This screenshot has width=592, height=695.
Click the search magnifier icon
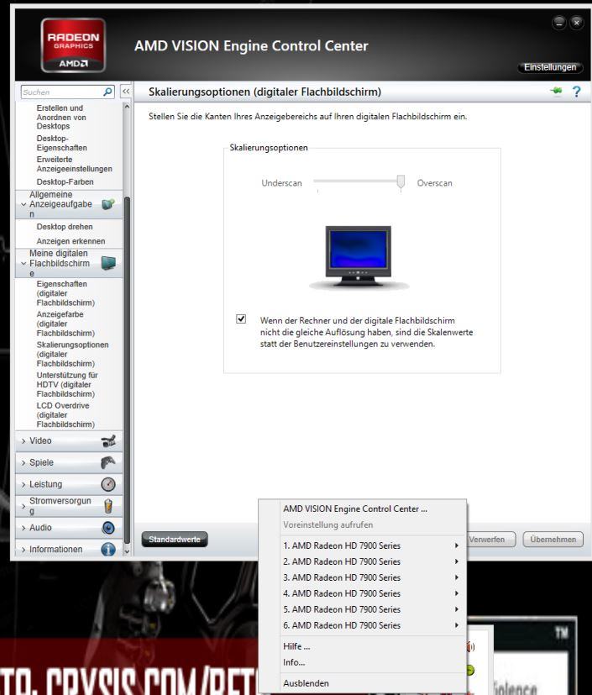(107, 92)
